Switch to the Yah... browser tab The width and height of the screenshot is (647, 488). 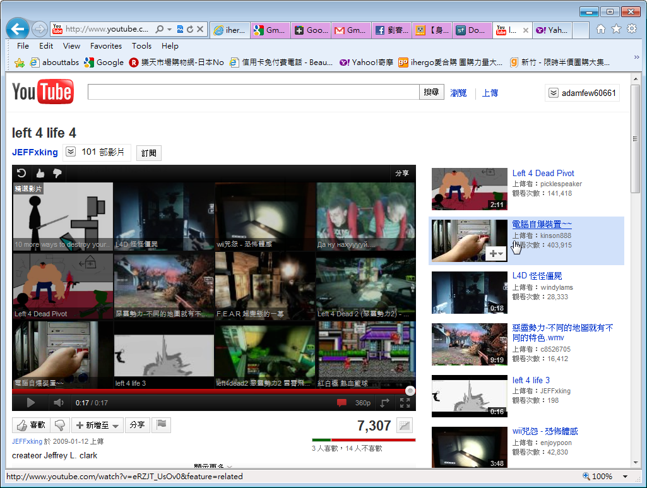click(552, 30)
